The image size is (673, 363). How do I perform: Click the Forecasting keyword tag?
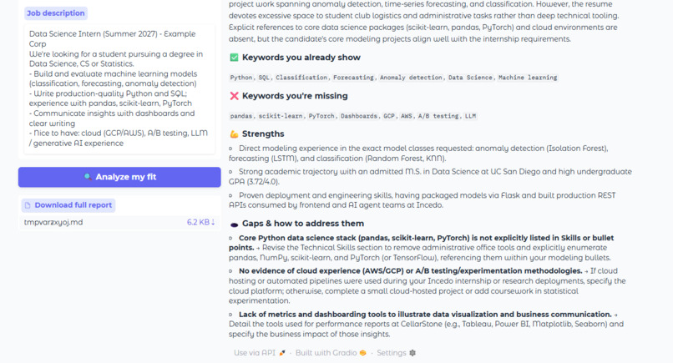pyautogui.click(x=354, y=78)
